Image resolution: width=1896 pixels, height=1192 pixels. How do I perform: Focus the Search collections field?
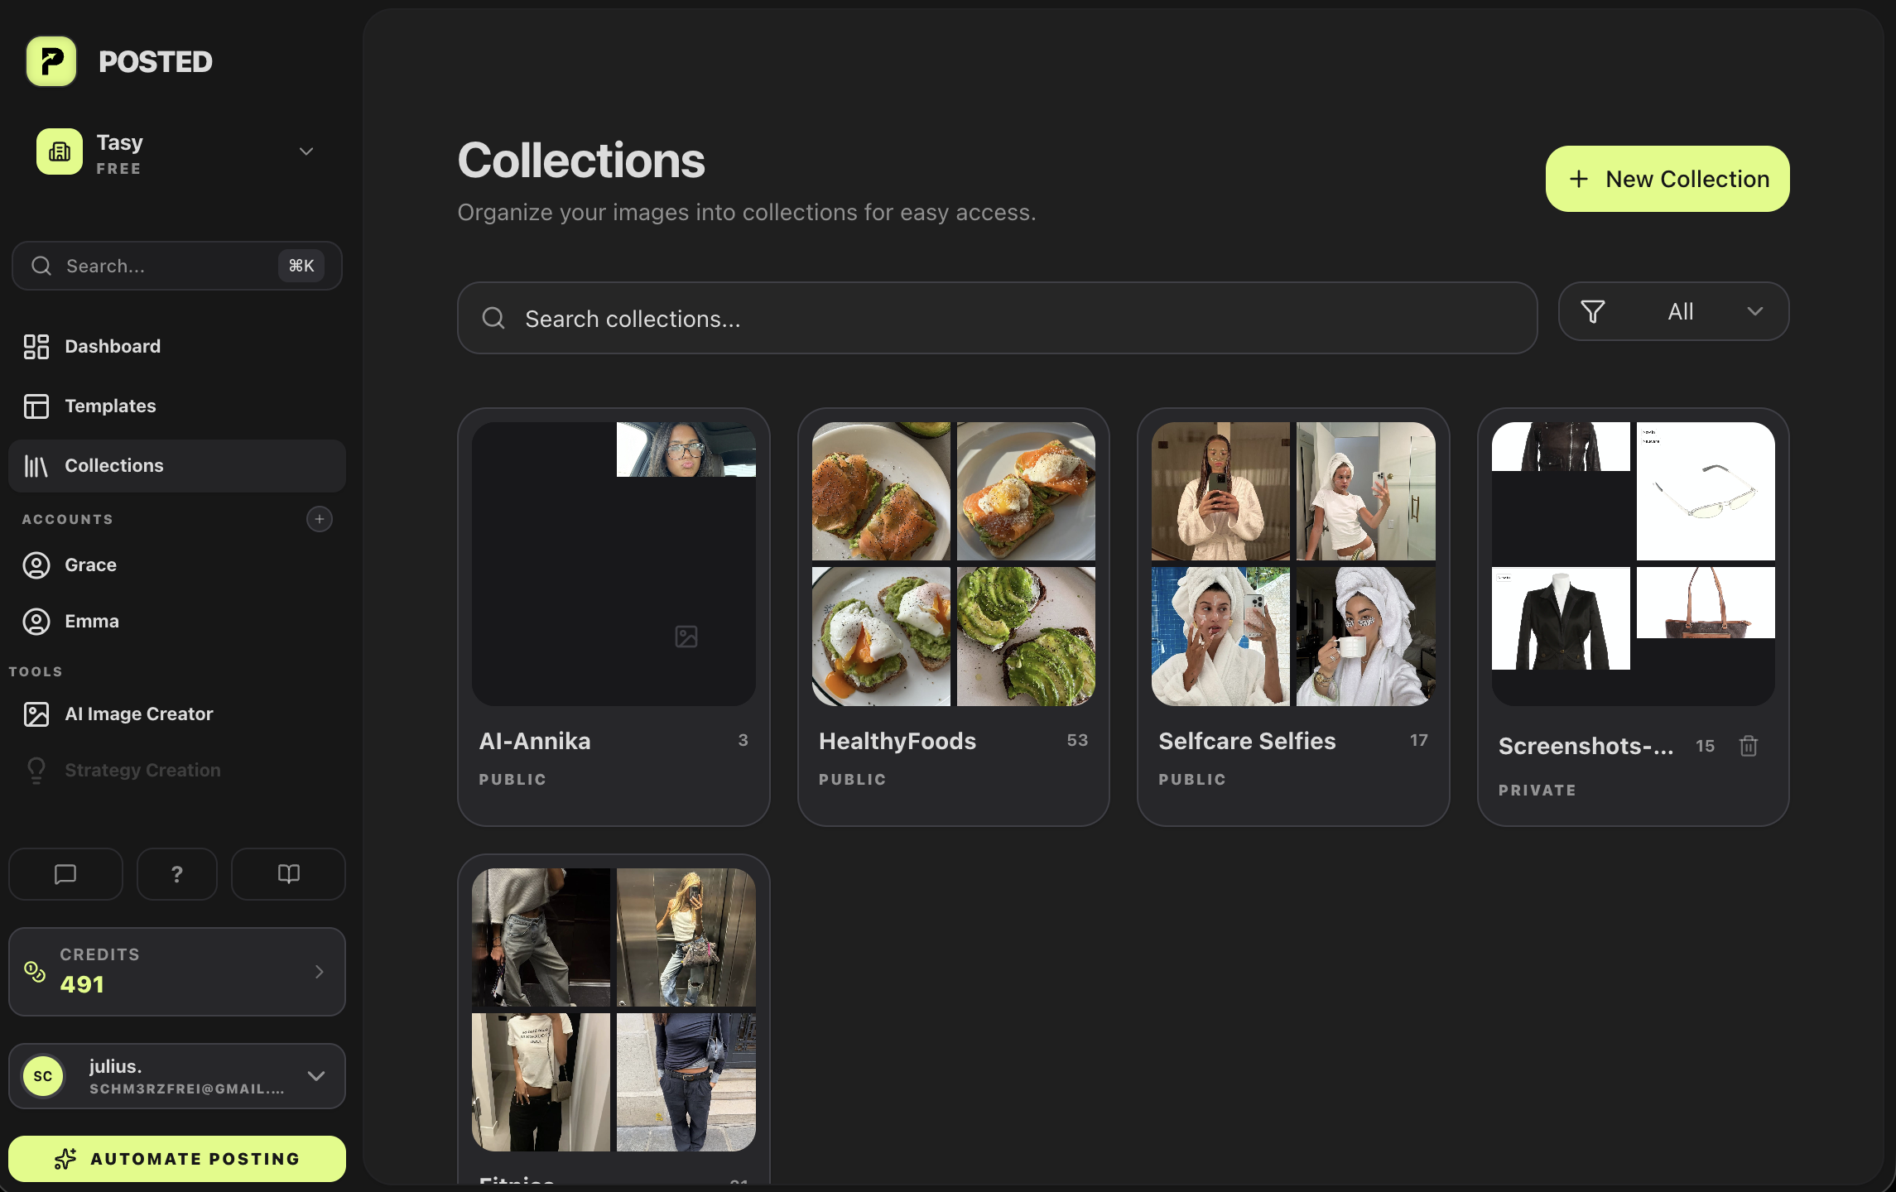coord(997,319)
